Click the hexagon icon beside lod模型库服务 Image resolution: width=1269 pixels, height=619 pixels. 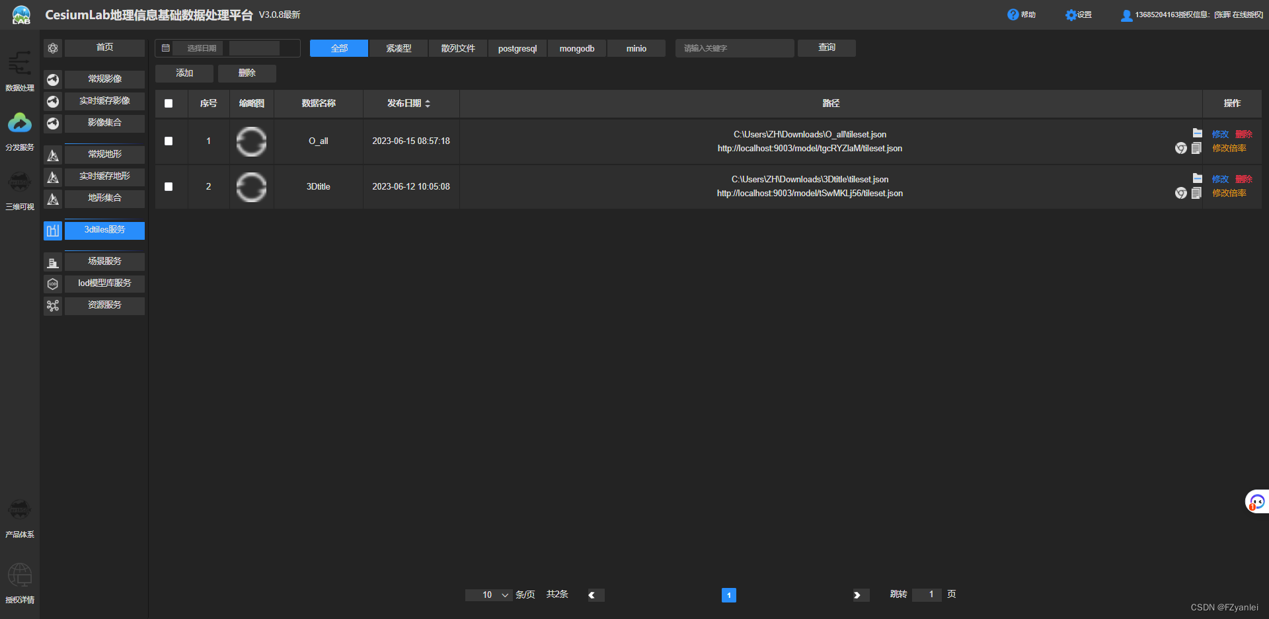(x=53, y=284)
